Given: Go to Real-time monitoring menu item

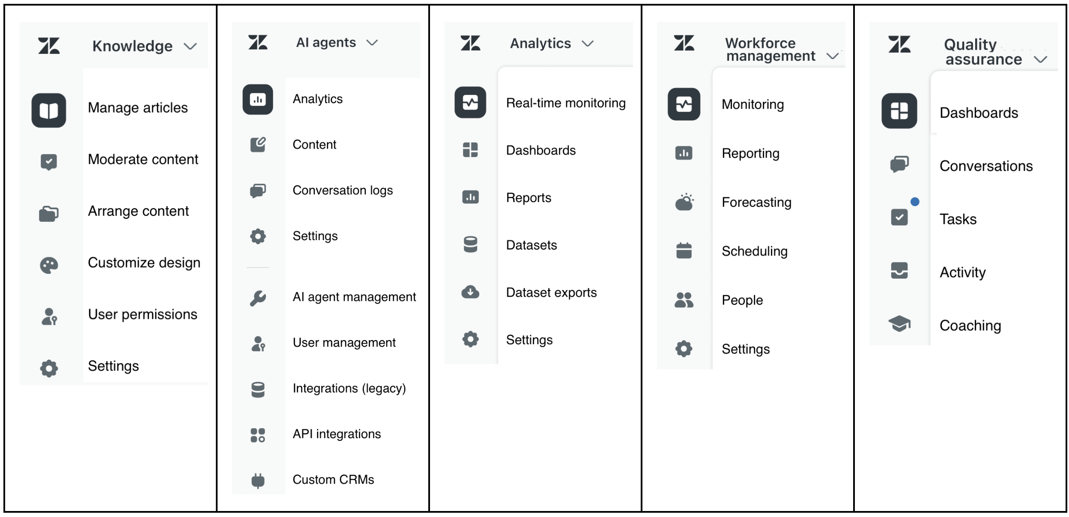Looking at the screenshot, I should point(565,103).
